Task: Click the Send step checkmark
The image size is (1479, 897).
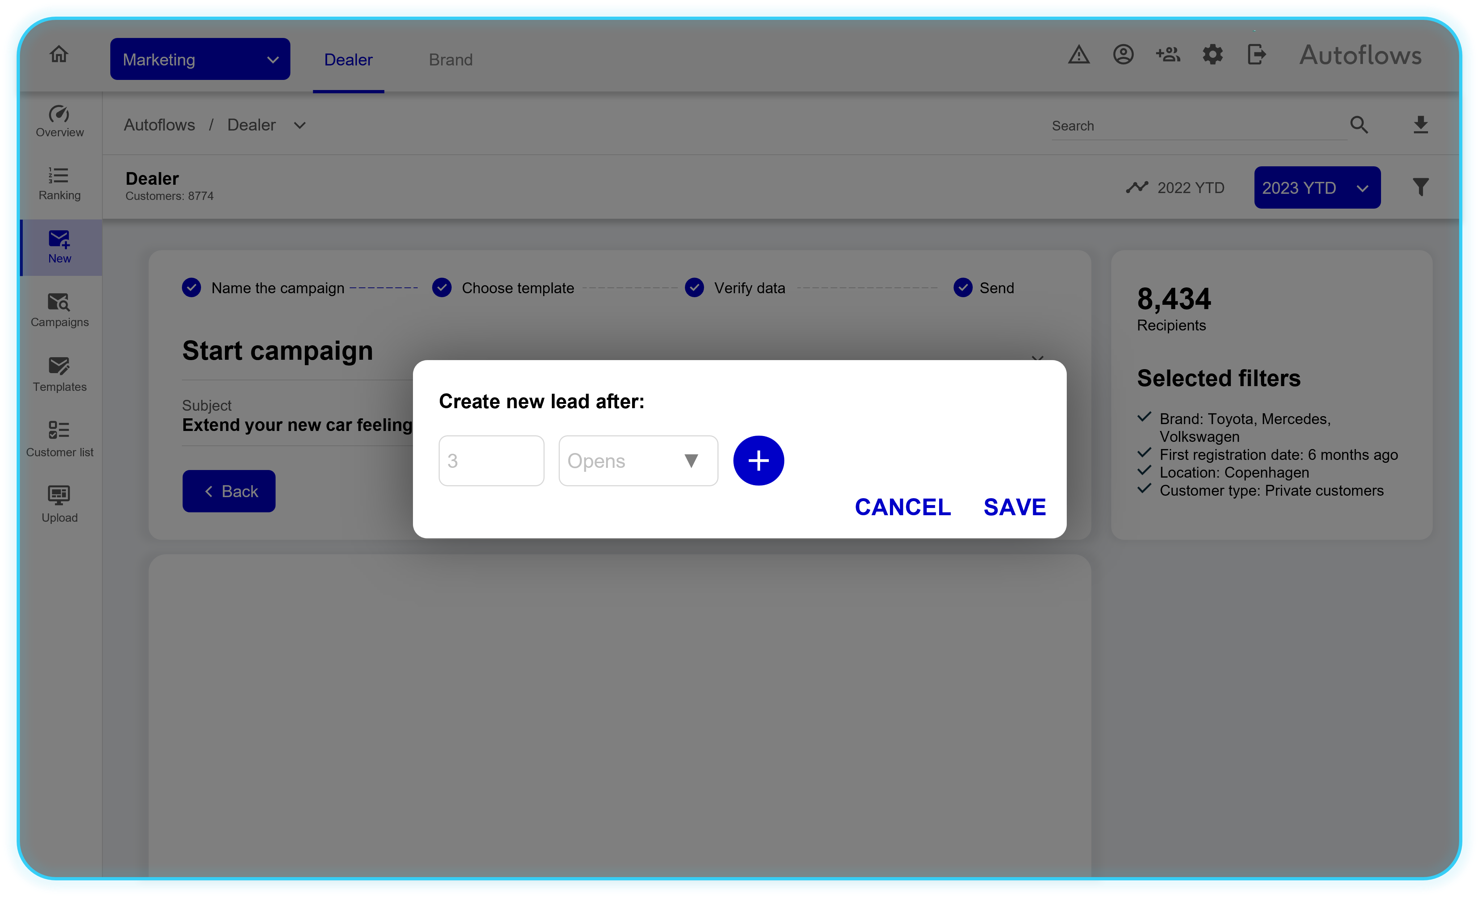Action: coord(963,288)
